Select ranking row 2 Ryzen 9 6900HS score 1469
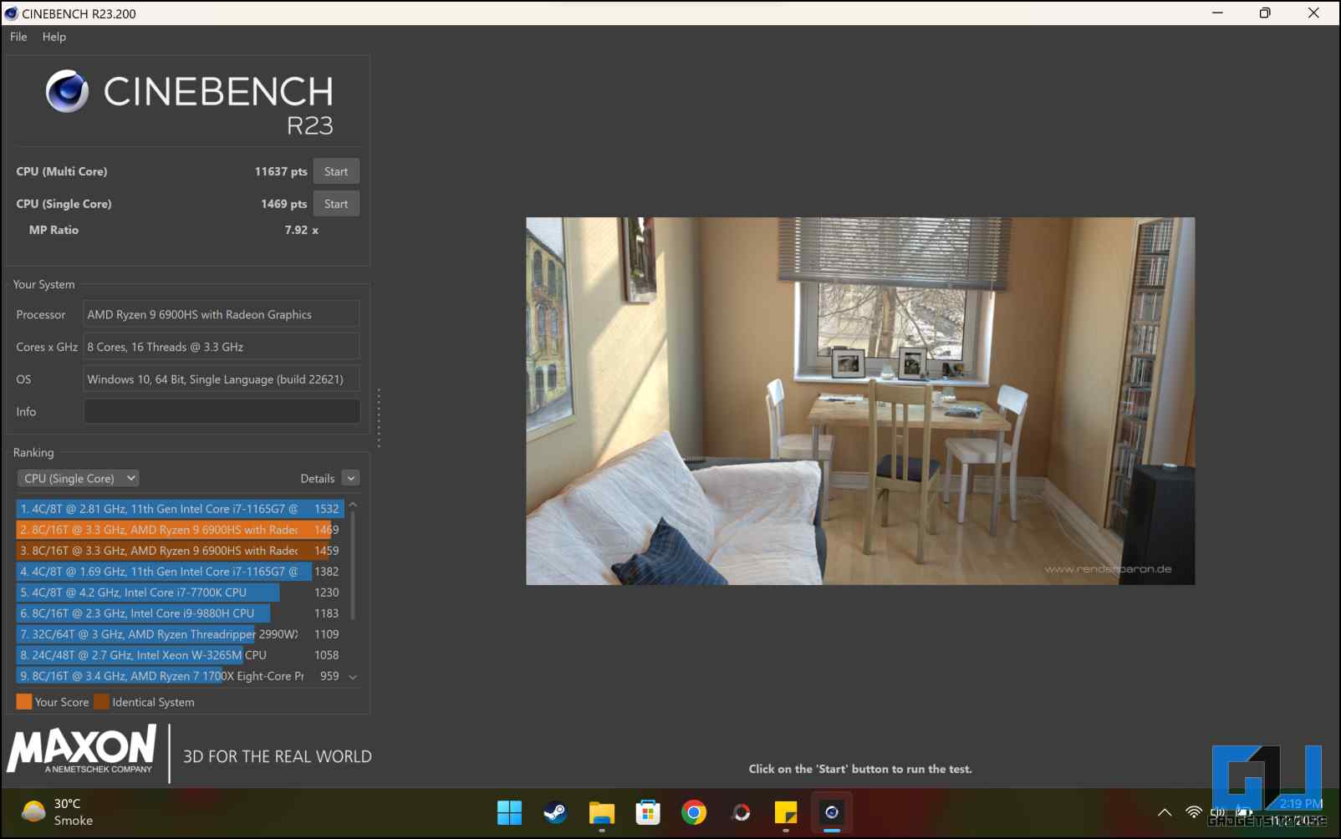Viewport: 1341px width, 839px height. tap(180, 530)
